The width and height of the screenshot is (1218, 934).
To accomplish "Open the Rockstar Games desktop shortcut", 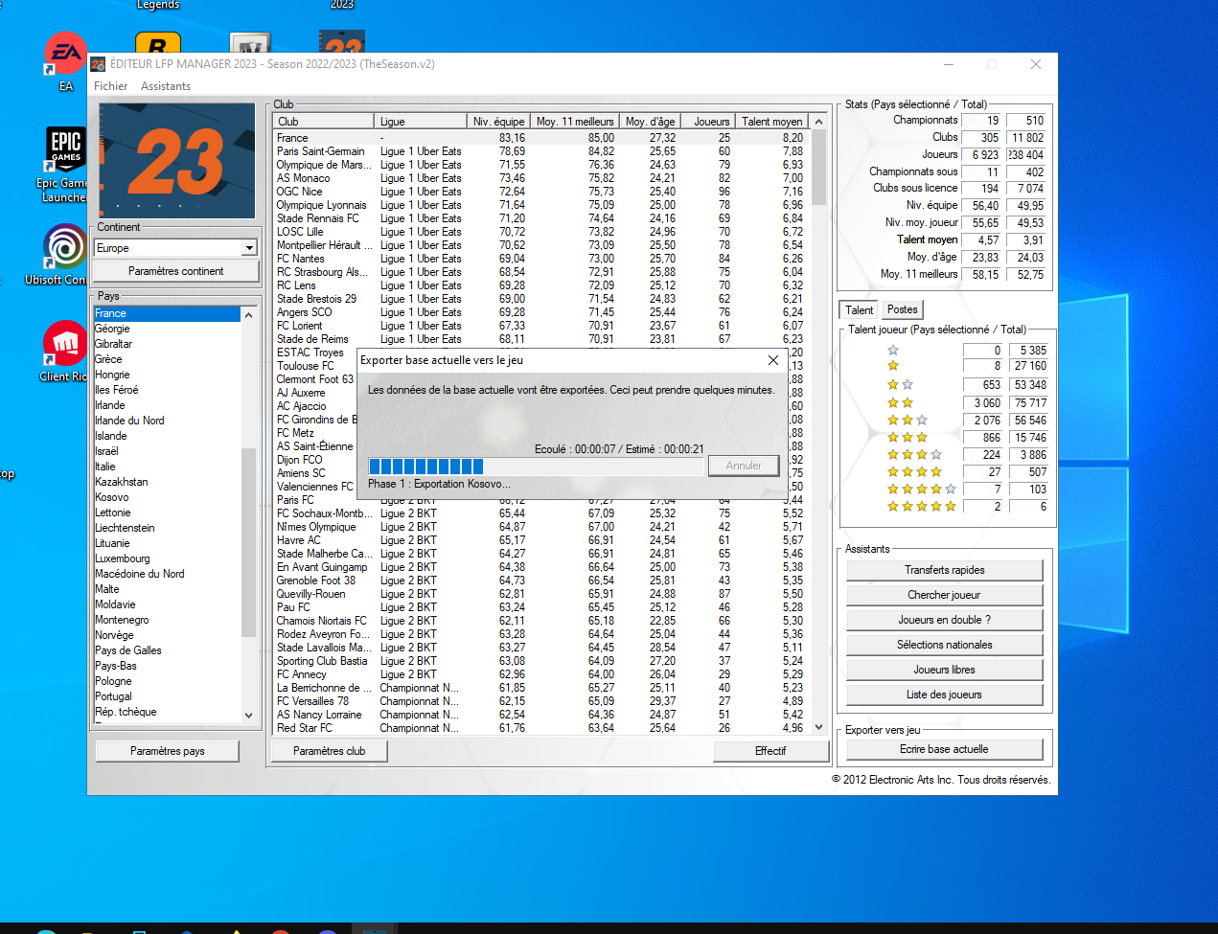I will point(158,43).
